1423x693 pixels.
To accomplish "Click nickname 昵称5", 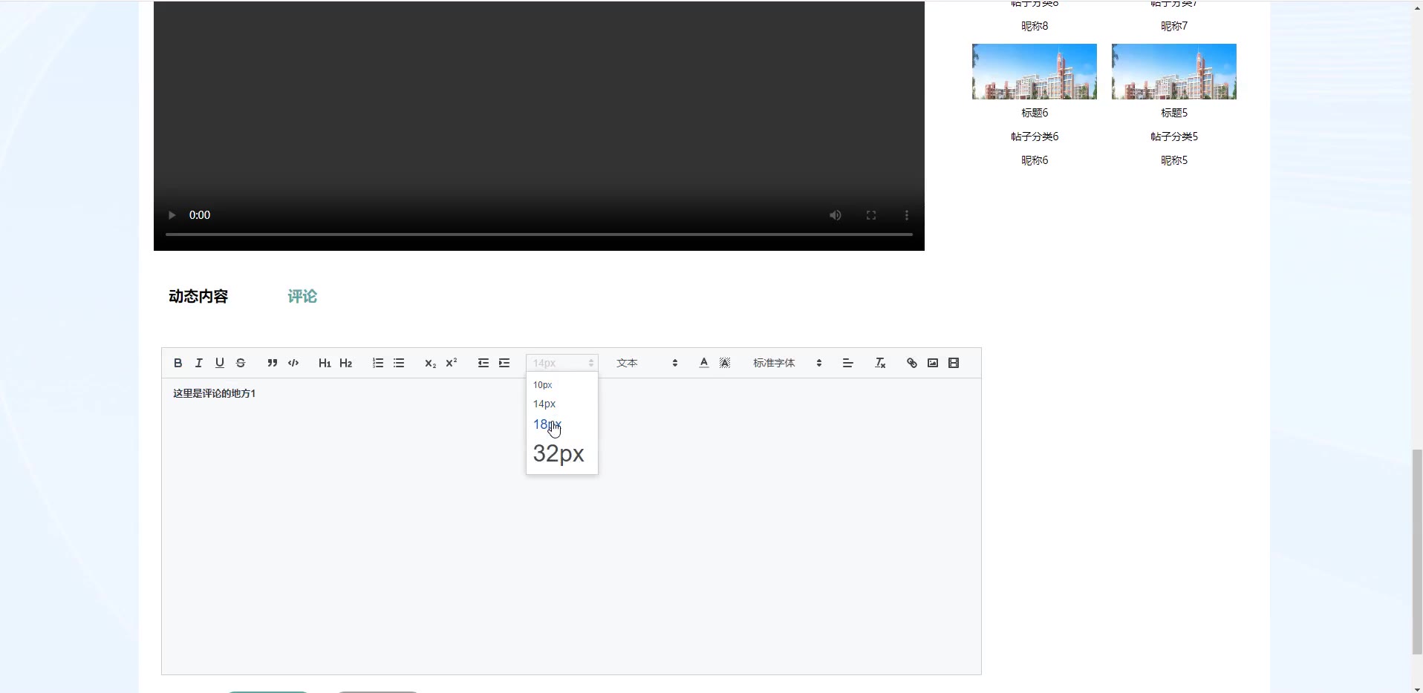I will tap(1174, 160).
